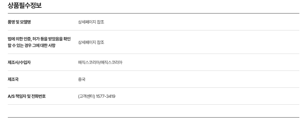Click the slash between the two 매직스코리아 names
305x121 pixels.
click(x=100, y=62)
